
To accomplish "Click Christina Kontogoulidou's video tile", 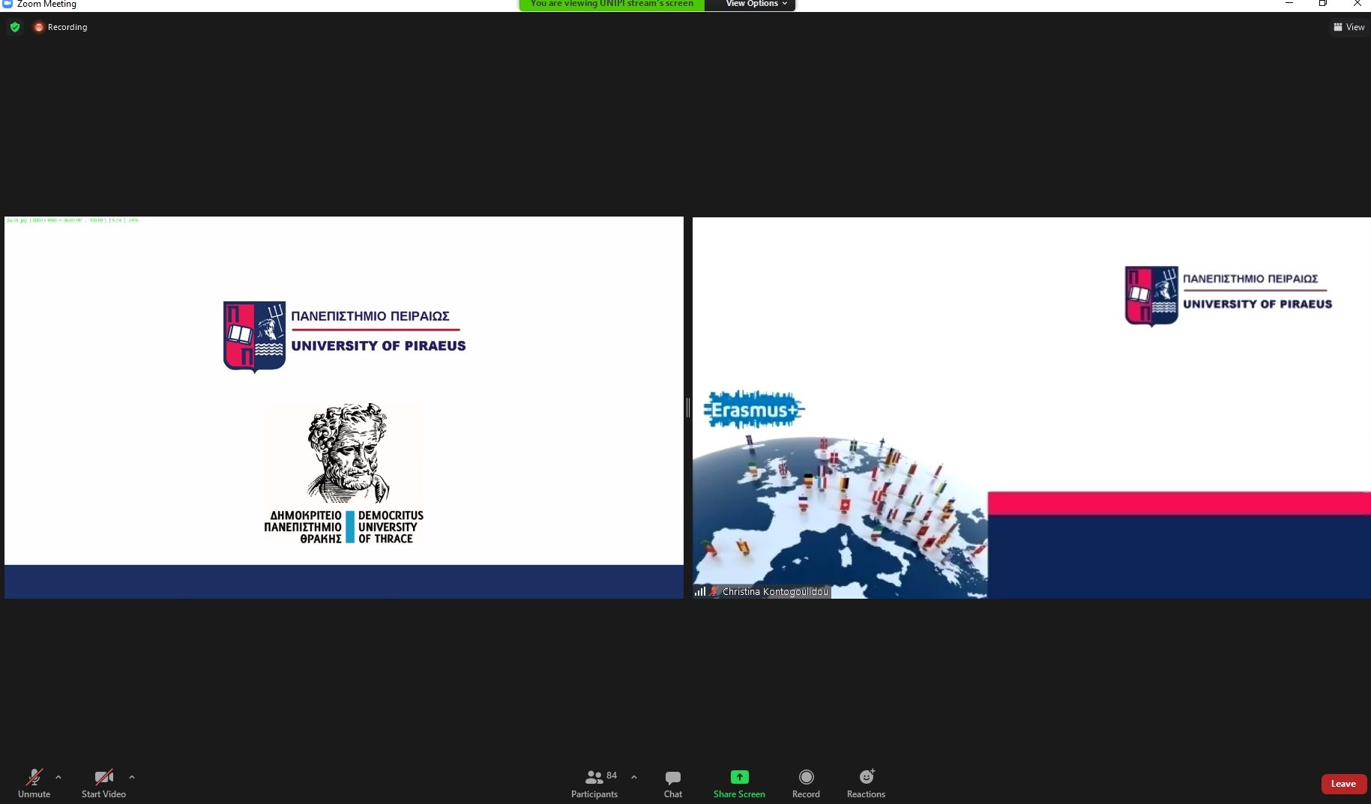I will (1031, 408).
